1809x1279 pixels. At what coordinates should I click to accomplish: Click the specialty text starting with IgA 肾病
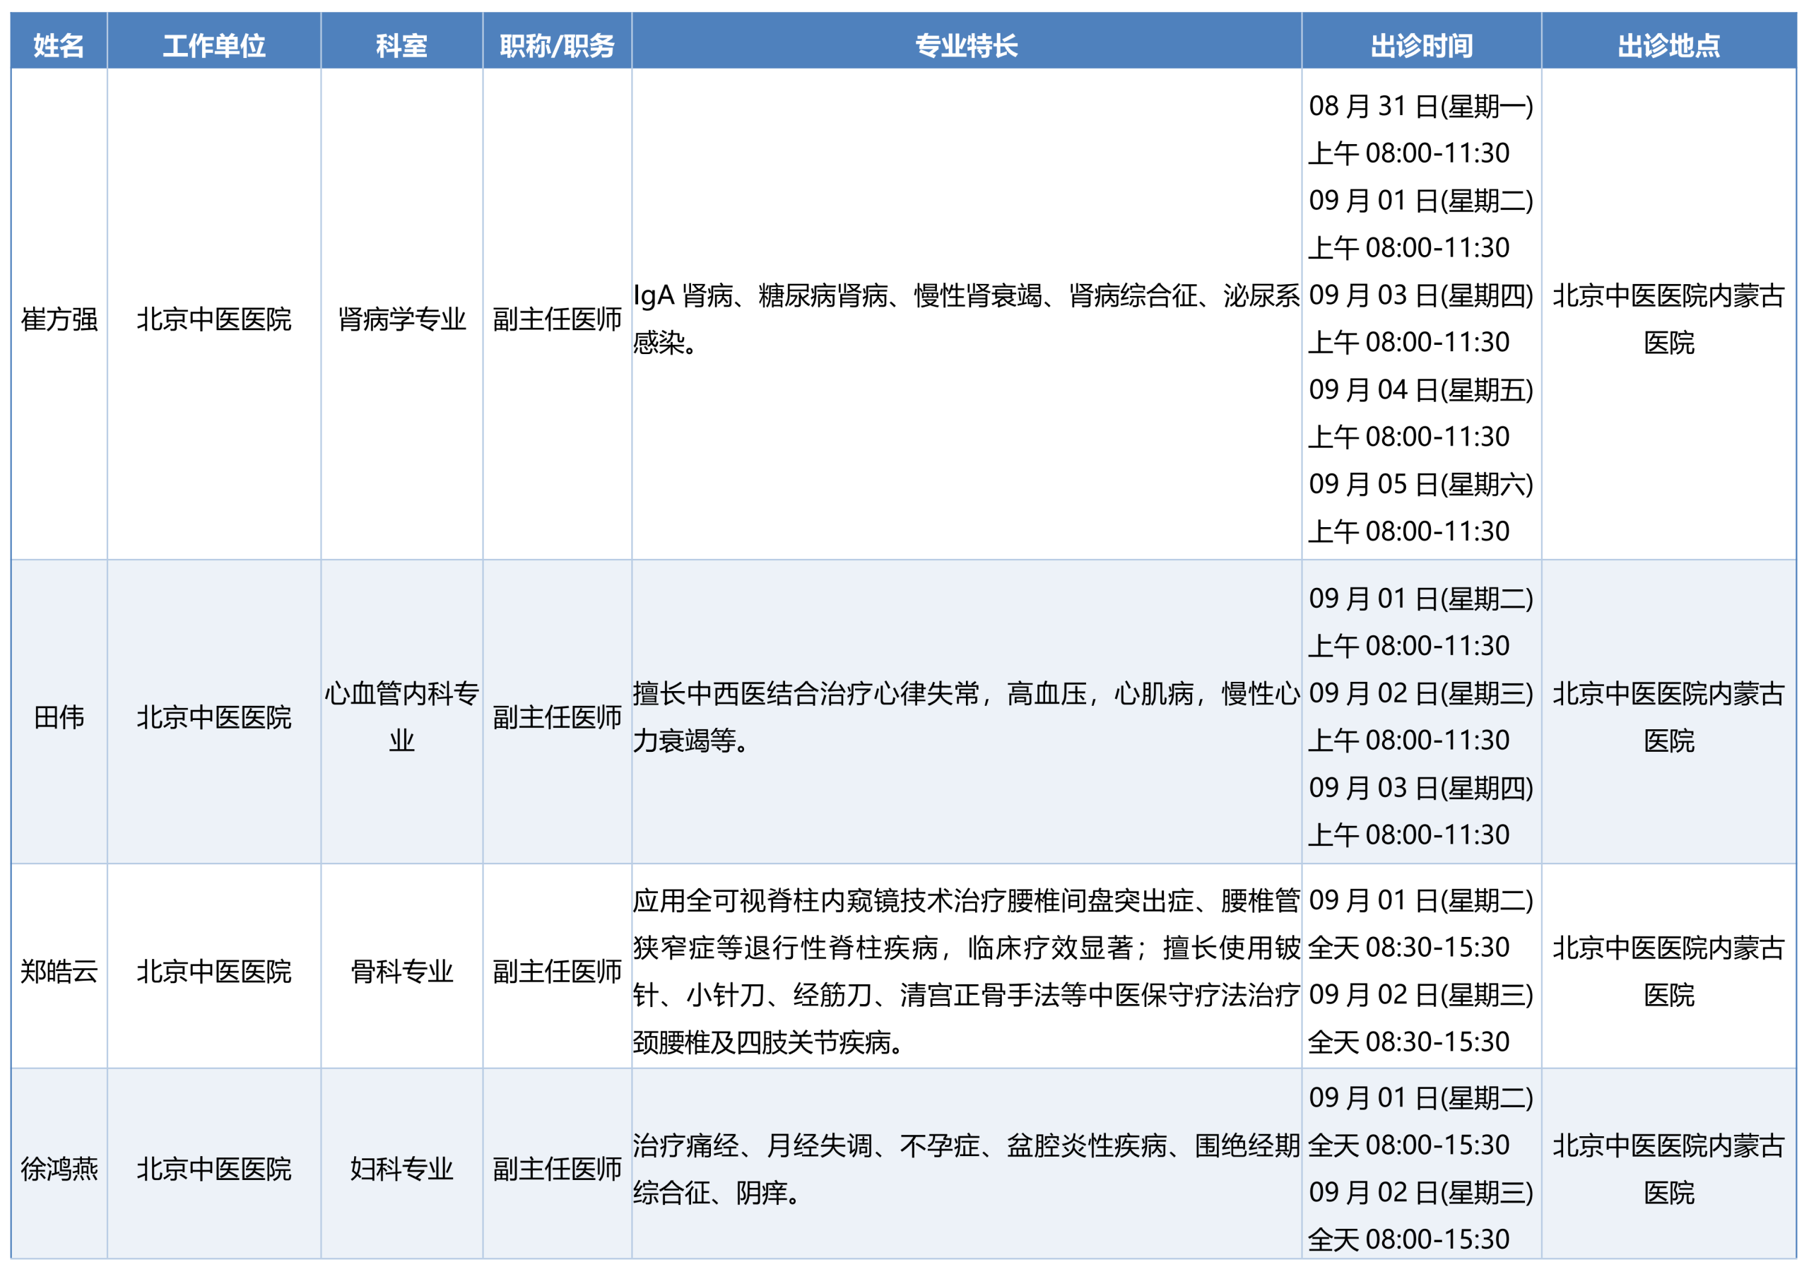[967, 319]
